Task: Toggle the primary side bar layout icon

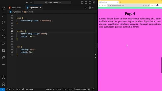Action: click(82, 3)
